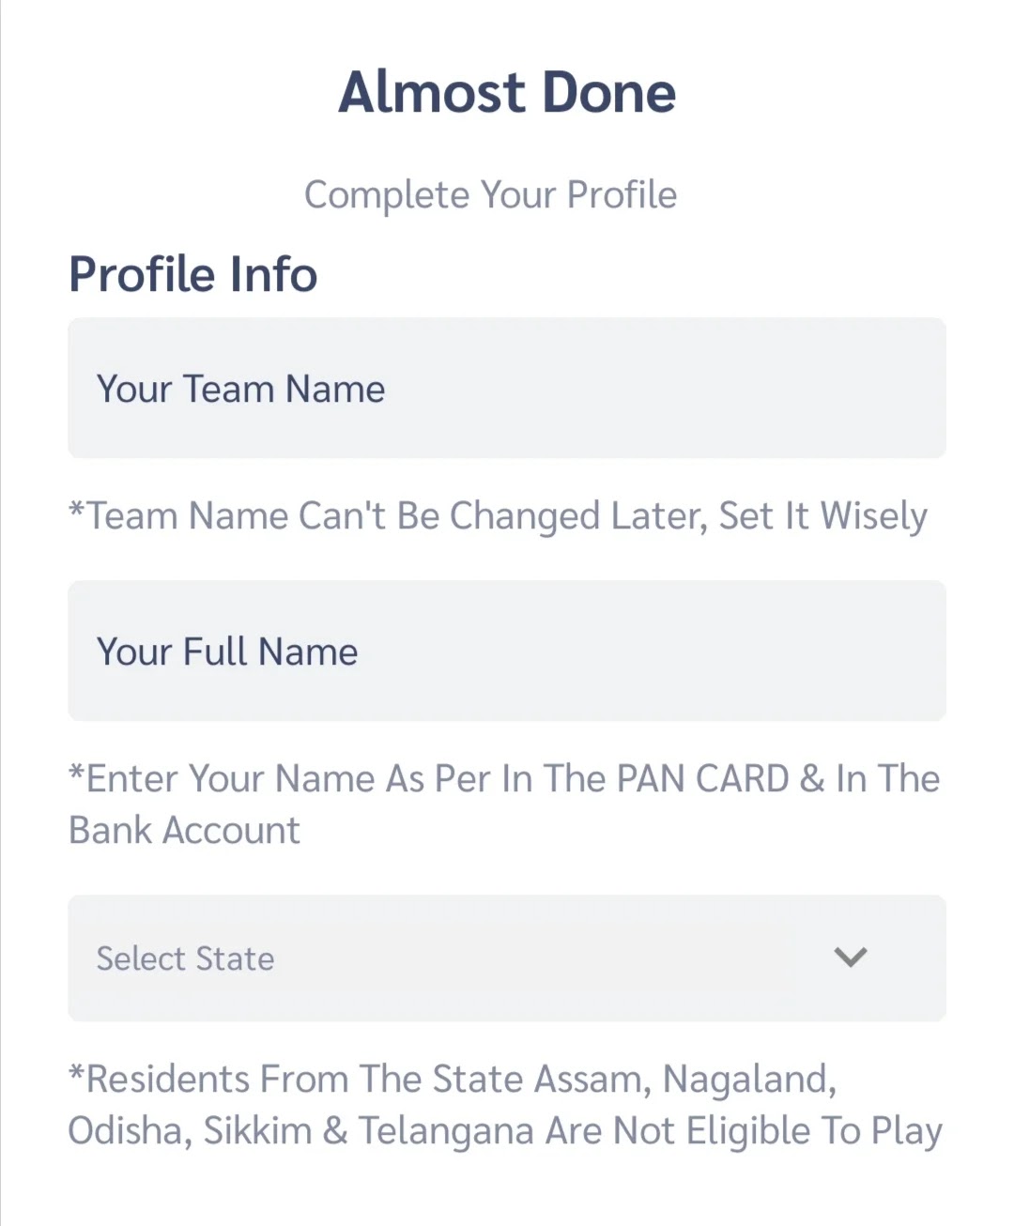
Task: Focus the Your Full Name field
Action: [x=507, y=651]
